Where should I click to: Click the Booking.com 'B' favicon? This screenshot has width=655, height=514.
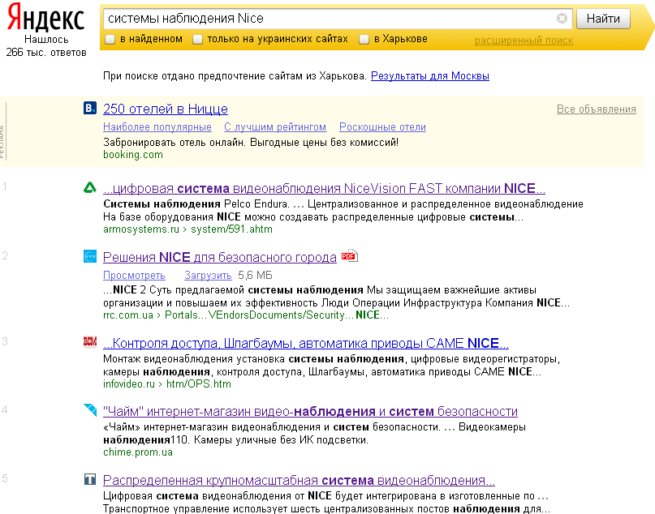click(x=90, y=108)
